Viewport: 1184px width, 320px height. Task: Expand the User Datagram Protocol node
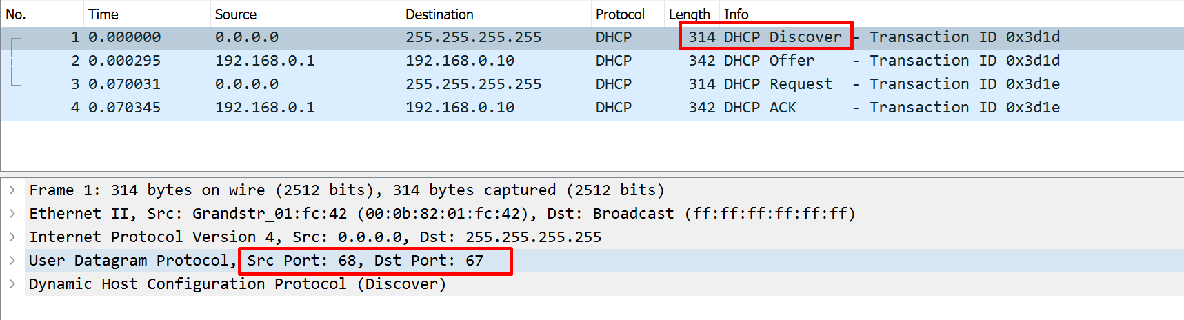coord(12,261)
